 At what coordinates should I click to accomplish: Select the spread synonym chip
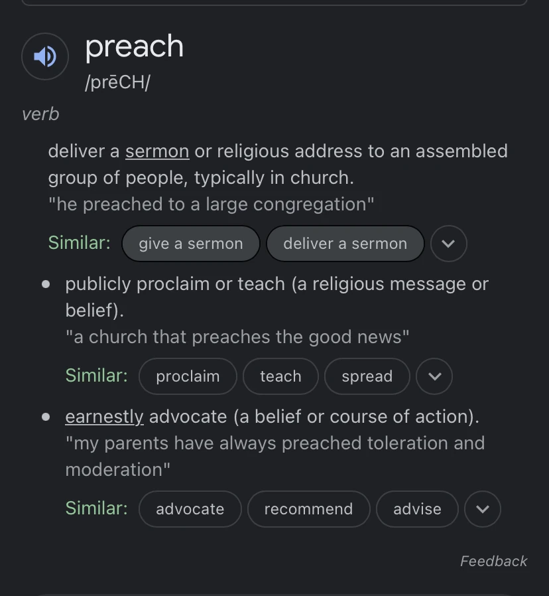tap(367, 376)
